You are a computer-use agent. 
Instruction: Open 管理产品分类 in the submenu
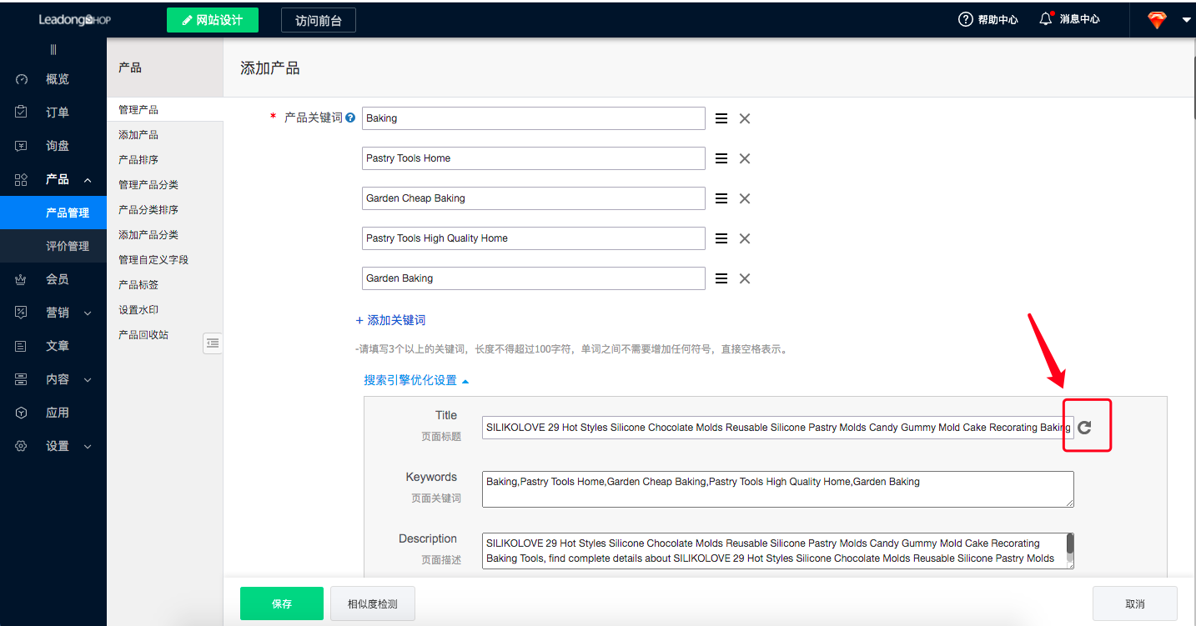(x=148, y=184)
